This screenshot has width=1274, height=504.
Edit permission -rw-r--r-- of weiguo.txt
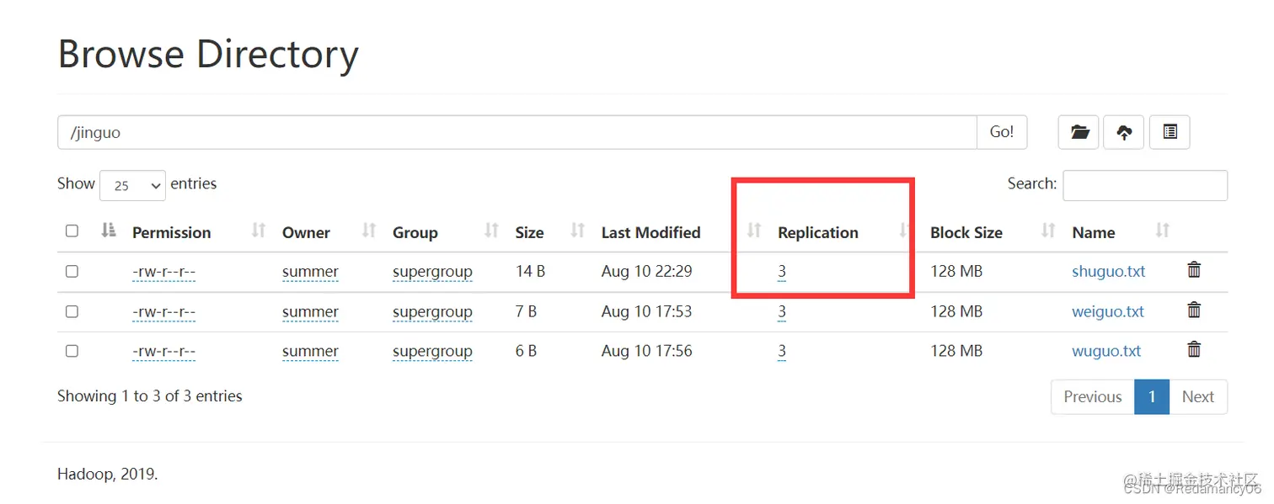click(x=163, y=311)
